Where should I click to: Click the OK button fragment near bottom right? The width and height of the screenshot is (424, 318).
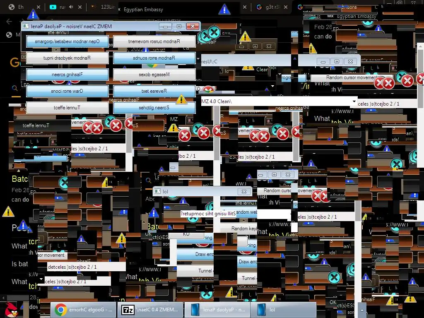tap(333, 302)
